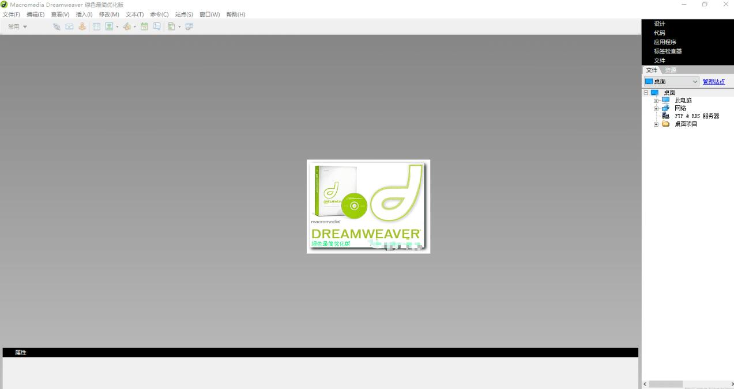Open the 查看(V) menu

coord(60,14)
